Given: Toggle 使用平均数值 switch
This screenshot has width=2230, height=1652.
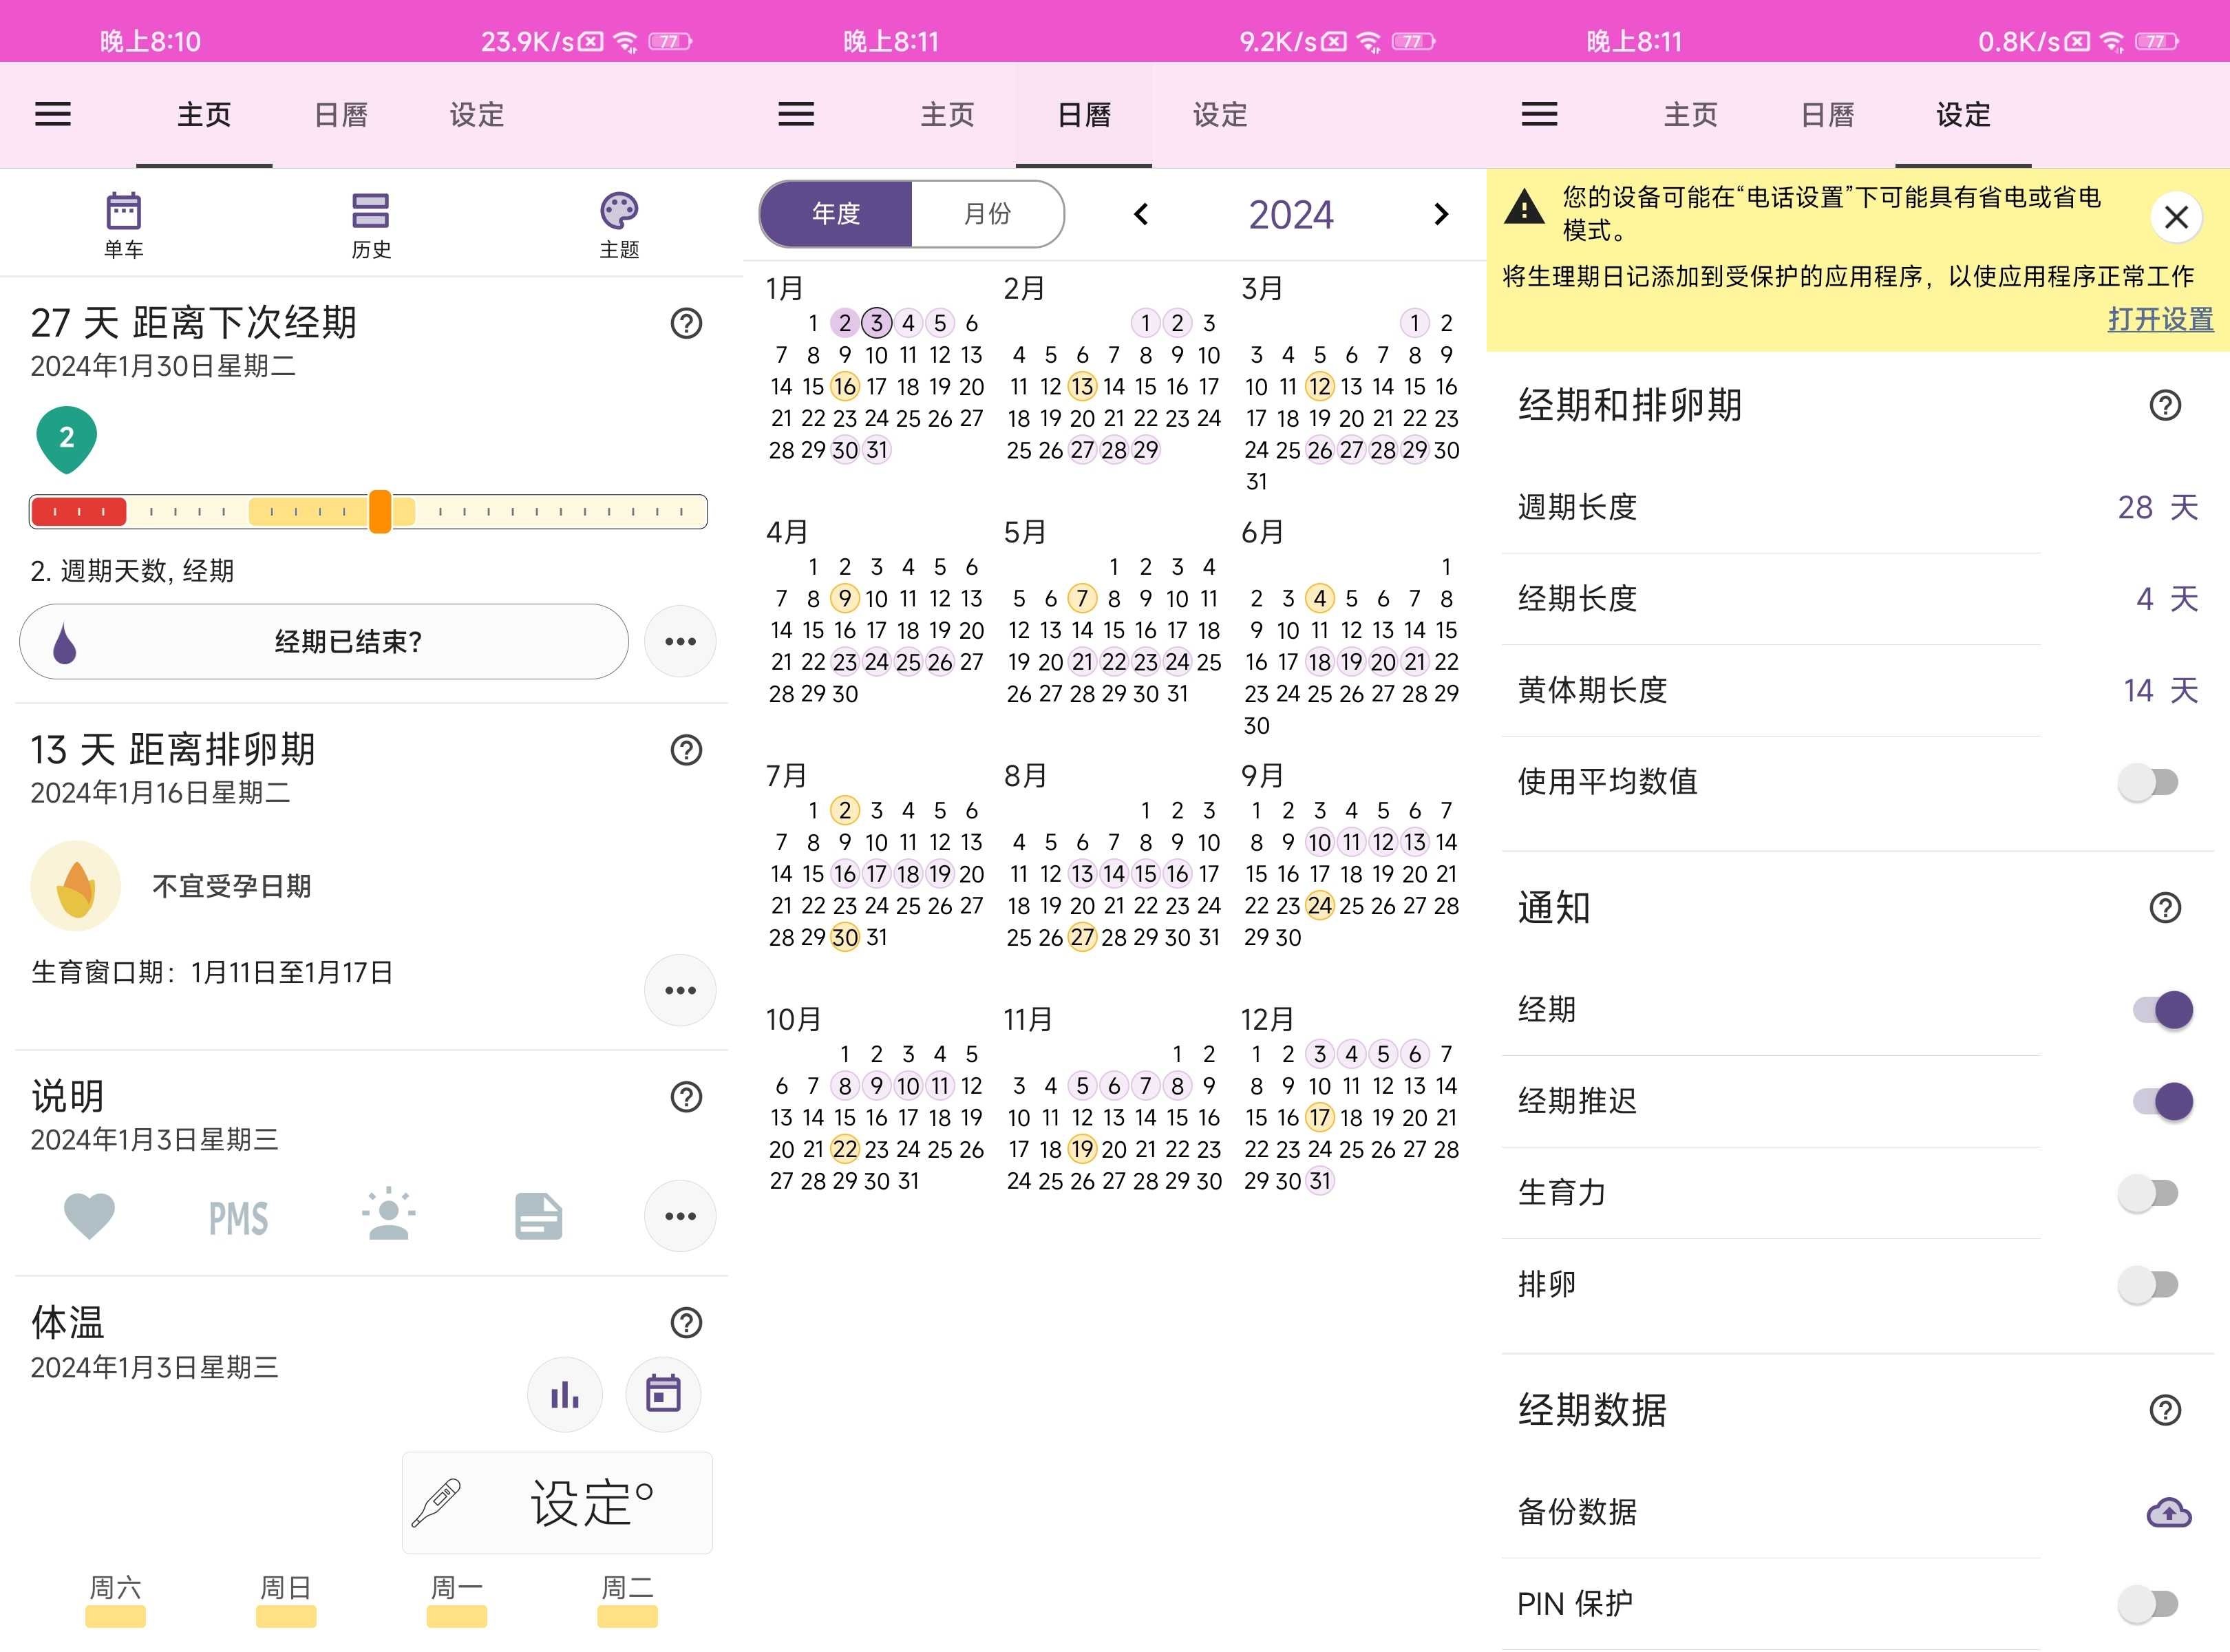Looking at the screenshot, I should (2149, 782).
